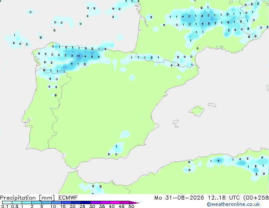The image size is (269, 208).
Task: Click the 45–50 mm legend color box
Action: [x=125, y=202]
